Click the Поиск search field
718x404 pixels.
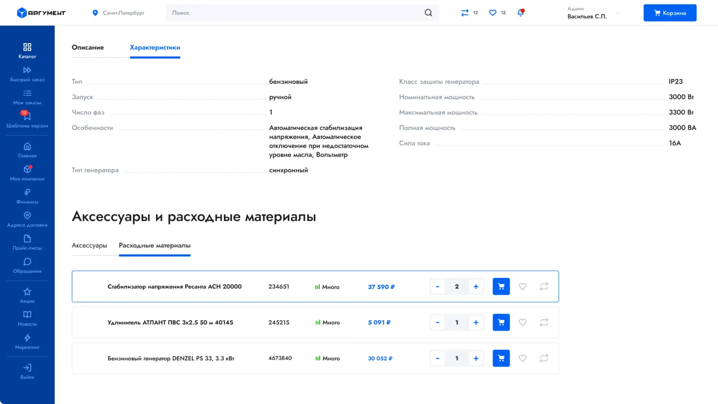294,13
